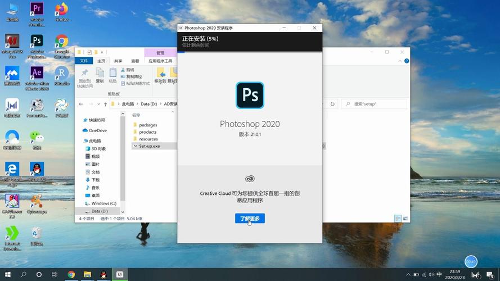Click the 了解更多 button in installer
Image resolution: width=500 pixels, height=281 pixels.
(250, 218)
